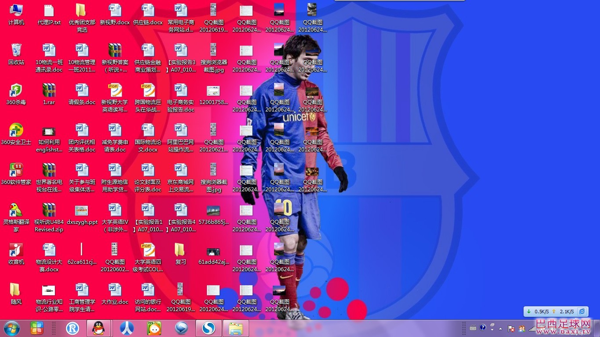Viewport: 600px width, 337px height.
Task: Click IE icon in speed widget
Action: tap(582, 312)
